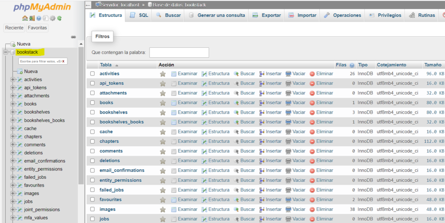
Task: Switch to the Importar tab
Action: pos(302,15)
